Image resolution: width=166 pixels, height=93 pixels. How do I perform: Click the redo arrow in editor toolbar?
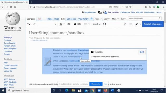point(34,24)
